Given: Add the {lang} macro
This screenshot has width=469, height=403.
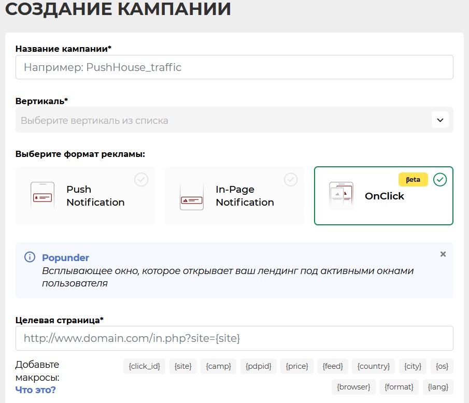Looking at the screenshot, I should [438, 386].
